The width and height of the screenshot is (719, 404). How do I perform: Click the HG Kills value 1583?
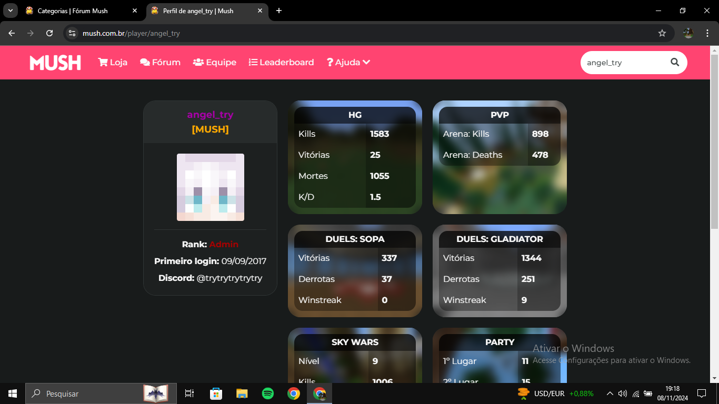380,134
